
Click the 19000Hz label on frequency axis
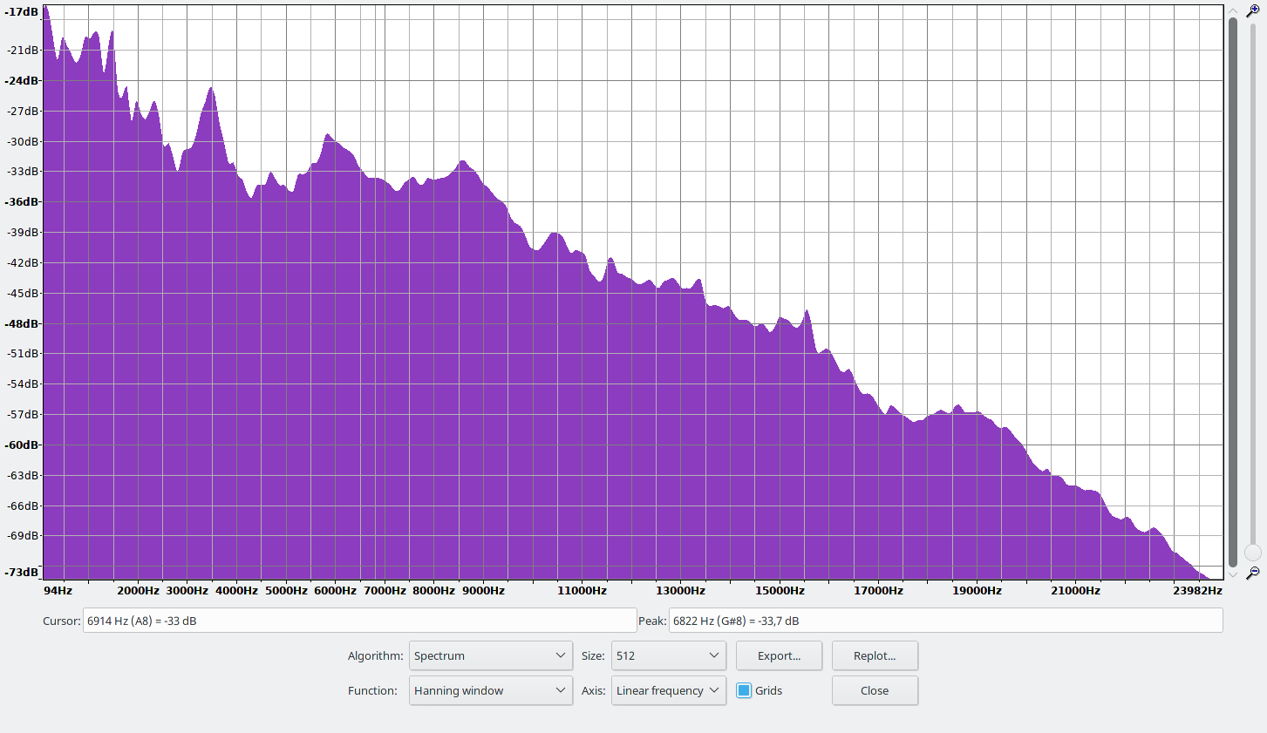[977, 590]
